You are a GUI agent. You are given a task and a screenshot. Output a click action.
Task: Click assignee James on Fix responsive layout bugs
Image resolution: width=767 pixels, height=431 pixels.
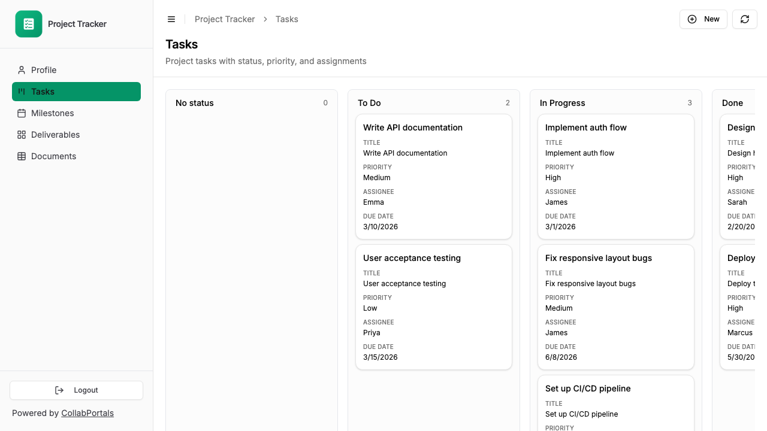click(x=556, y=333)
